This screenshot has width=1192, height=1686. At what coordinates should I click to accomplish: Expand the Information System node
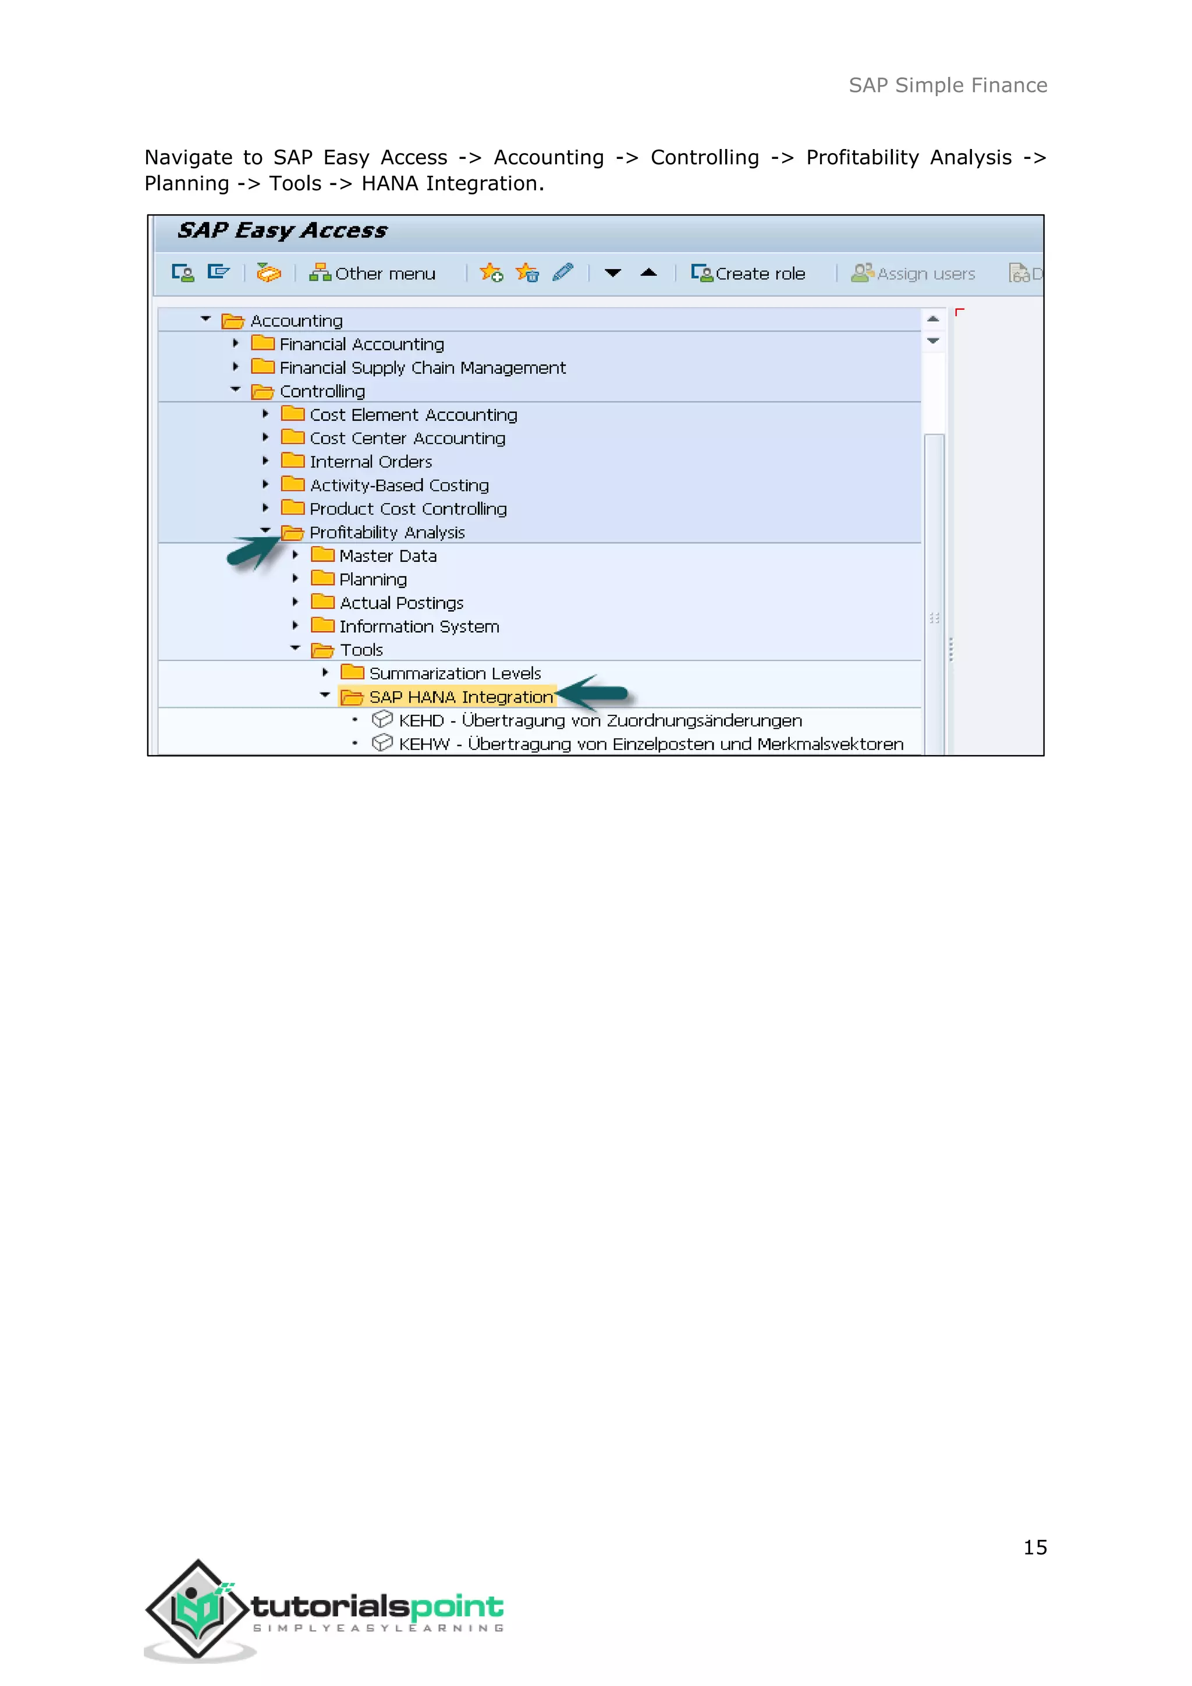coord(295,625)
